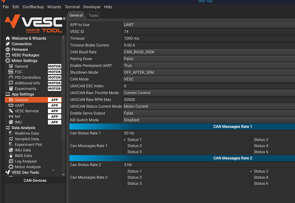Click the BMS Data battery icon

[x=11, y=156]
